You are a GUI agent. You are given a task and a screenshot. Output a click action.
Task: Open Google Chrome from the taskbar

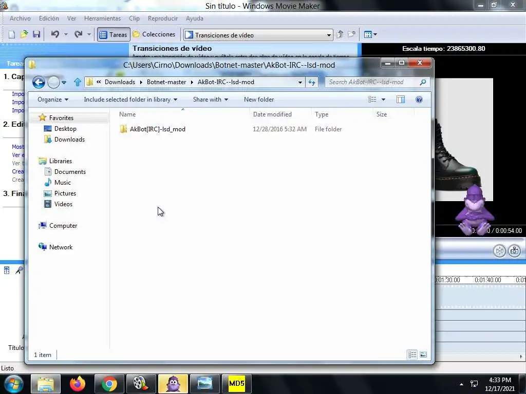[109, 384]
